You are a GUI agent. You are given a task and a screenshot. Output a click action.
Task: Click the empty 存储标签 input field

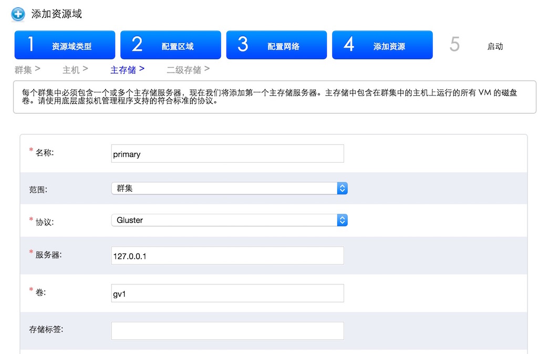point(227,331)
